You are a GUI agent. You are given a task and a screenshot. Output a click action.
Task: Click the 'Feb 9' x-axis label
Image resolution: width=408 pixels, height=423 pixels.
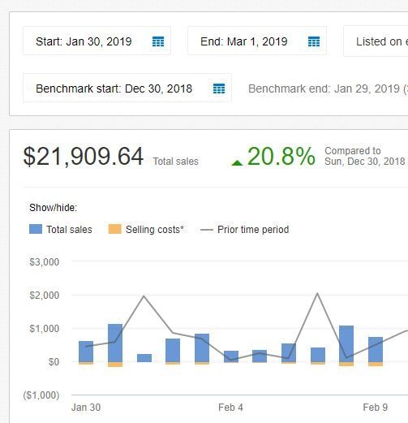pyautogui.click(x=376, y=408)
